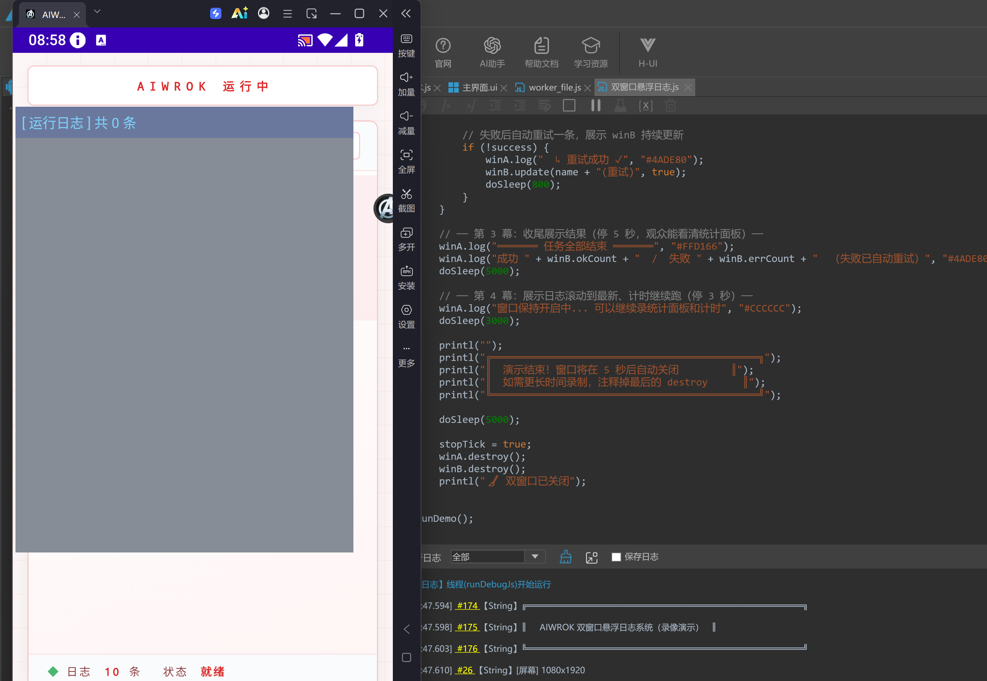Click the 安装 APK install icon
Viewport: 987px width, 681px height.
(406, 278)
